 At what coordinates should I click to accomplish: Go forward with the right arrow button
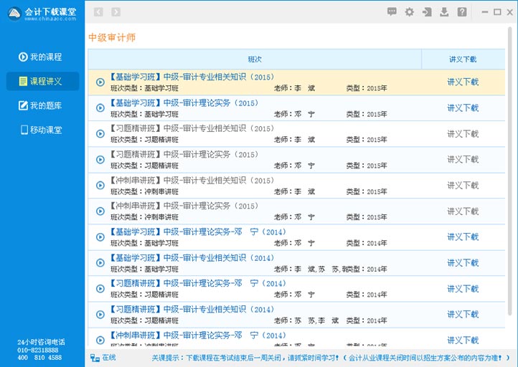pyautogui.click(x=116, y=11)
